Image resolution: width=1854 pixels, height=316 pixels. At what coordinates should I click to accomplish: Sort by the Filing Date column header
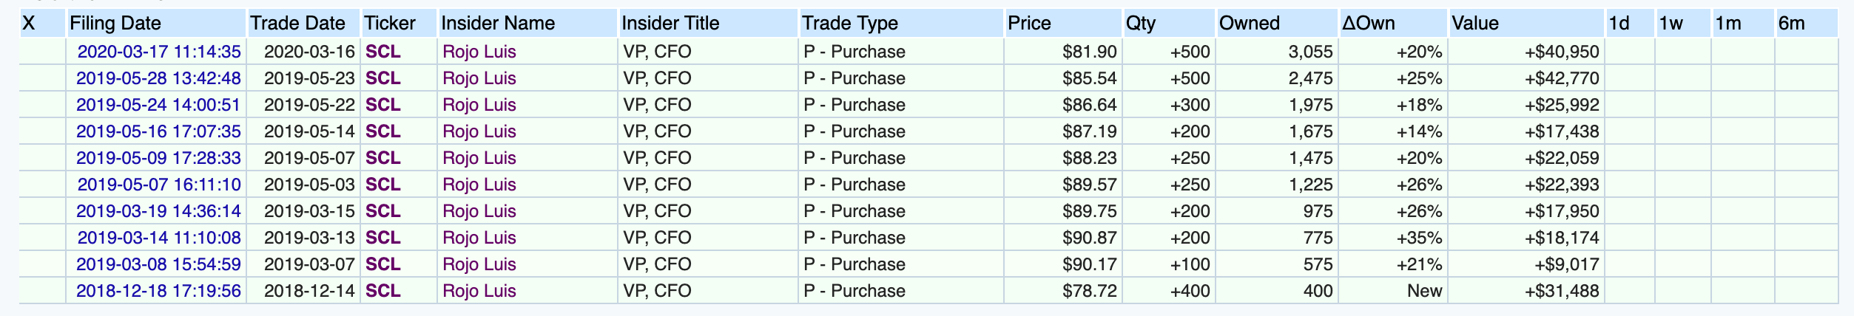click(x=115, y=24)
